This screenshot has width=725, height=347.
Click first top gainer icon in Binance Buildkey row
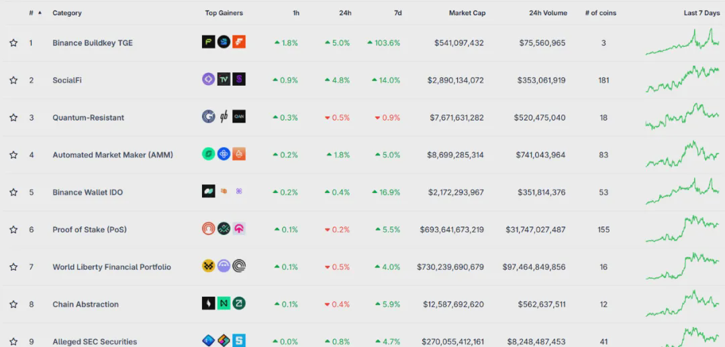[208, 42]
